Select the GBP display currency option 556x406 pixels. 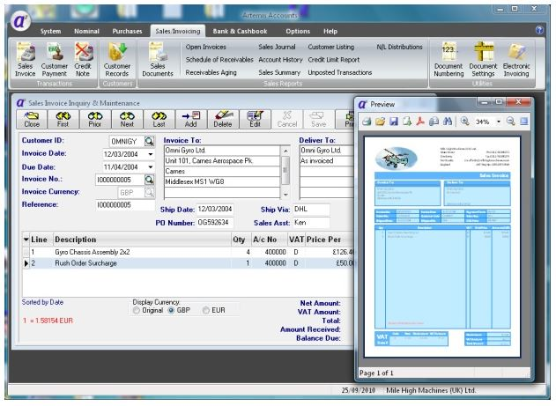(x=171, y=310)
